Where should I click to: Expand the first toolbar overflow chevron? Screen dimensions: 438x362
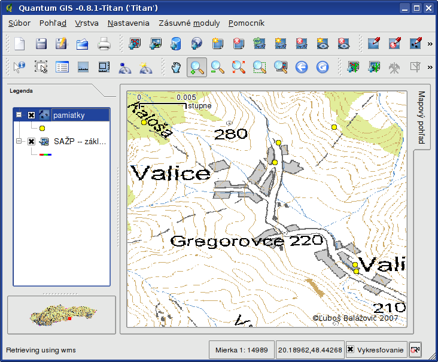[430, 44]
